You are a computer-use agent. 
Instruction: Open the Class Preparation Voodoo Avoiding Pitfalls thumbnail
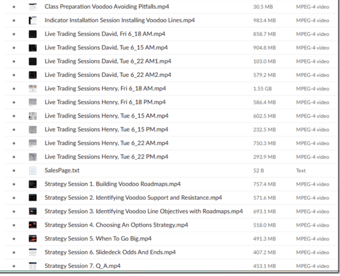point(32,6)
